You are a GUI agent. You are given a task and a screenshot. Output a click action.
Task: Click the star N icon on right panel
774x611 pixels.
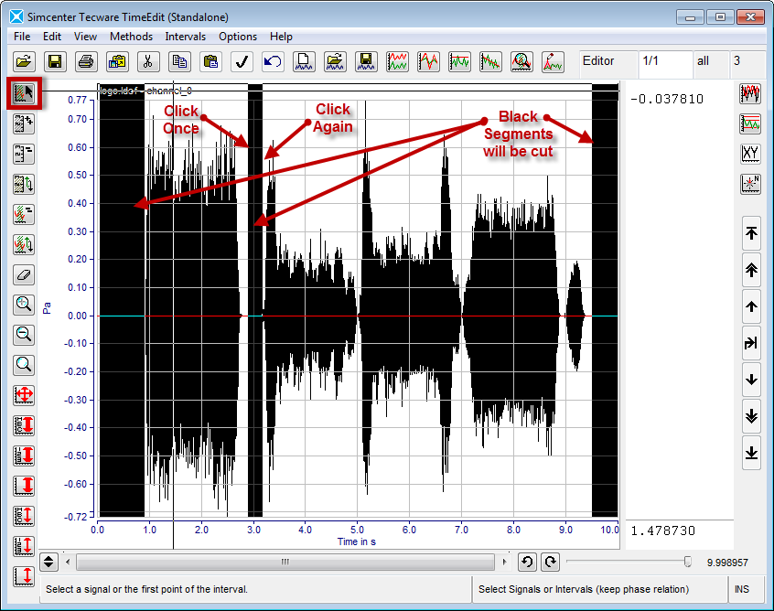click(750, 184)
